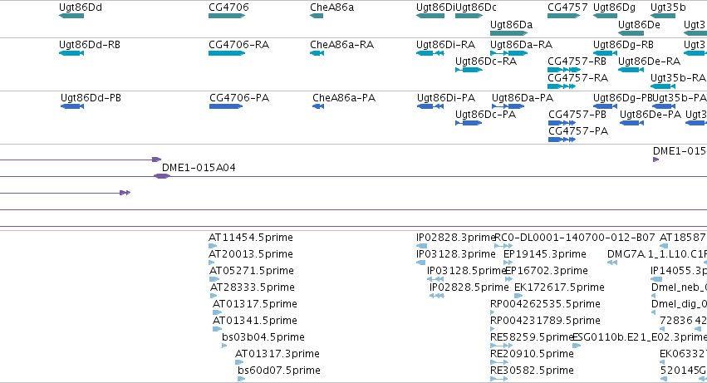Click the Ugt86Dc-RA transcript glyph

(469, 70)
